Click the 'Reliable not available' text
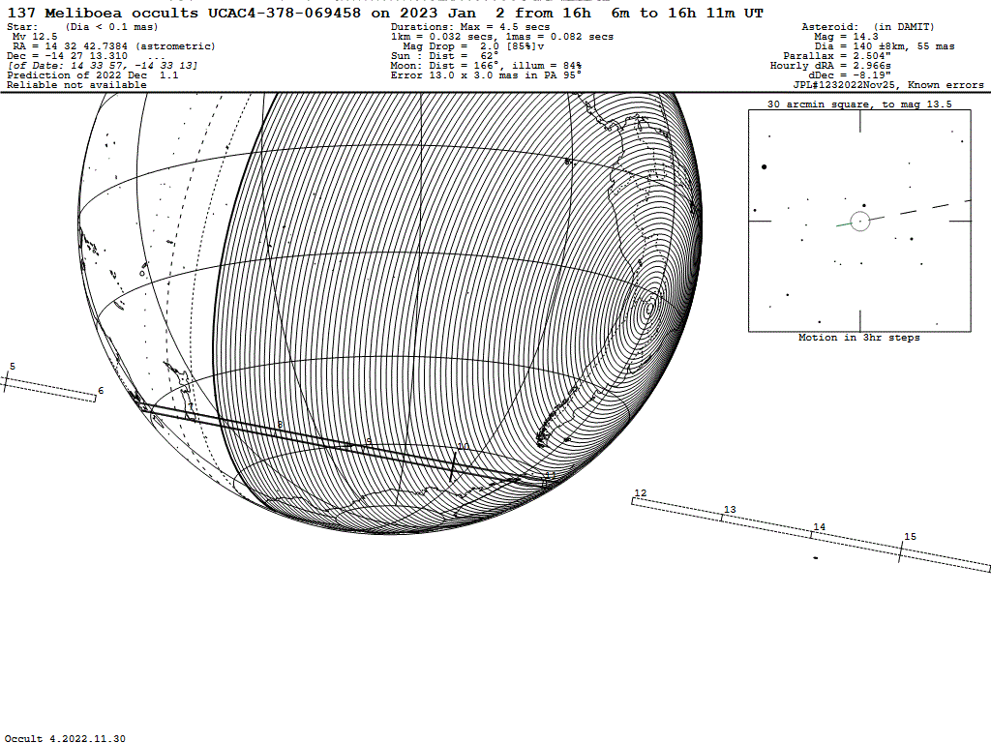991x743 pixels. [76, 85]
